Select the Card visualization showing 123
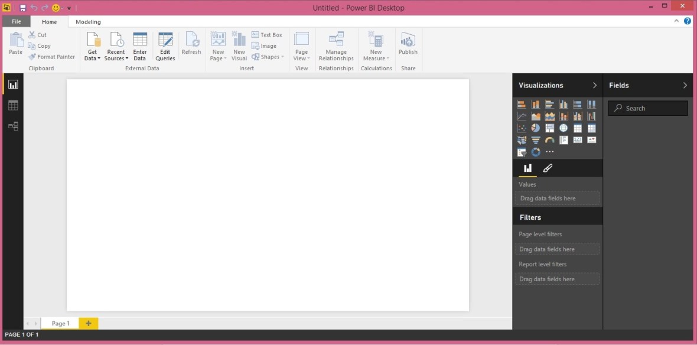697x345 pixels. [578, 139]
